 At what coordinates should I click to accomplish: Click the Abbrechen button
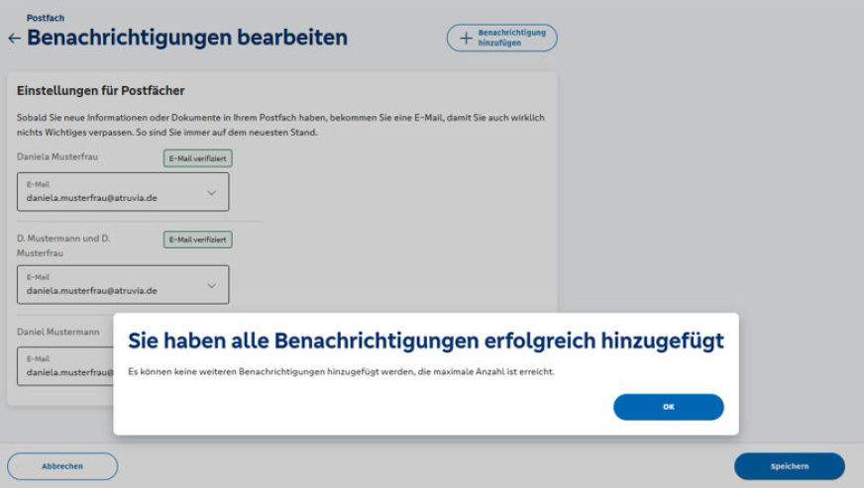click(x=62, y=466)
